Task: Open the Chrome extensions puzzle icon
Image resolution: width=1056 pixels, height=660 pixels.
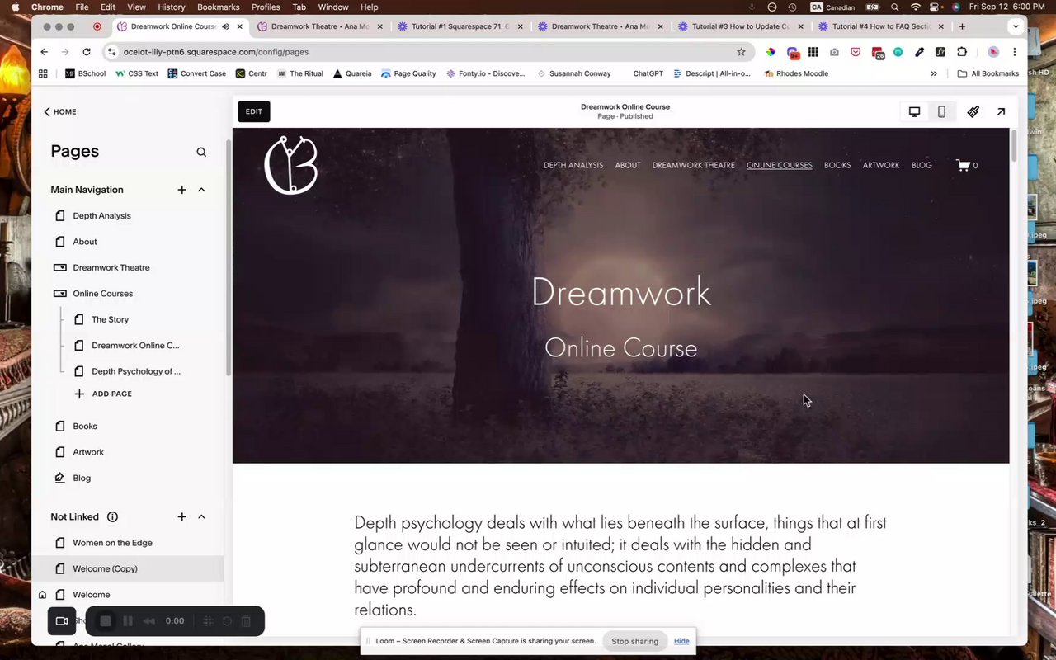Action: tap(962, 52)
